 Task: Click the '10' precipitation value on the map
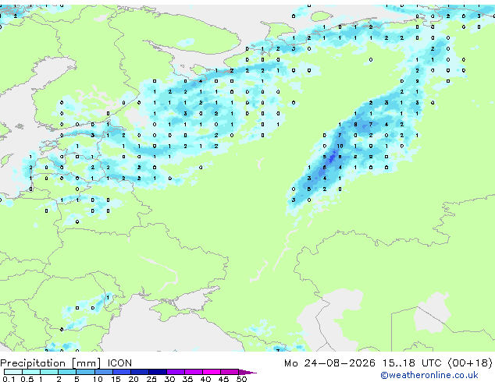click(x=340, y=146)
